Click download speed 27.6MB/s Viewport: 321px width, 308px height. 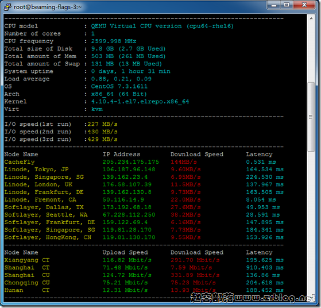click(185, 207)
